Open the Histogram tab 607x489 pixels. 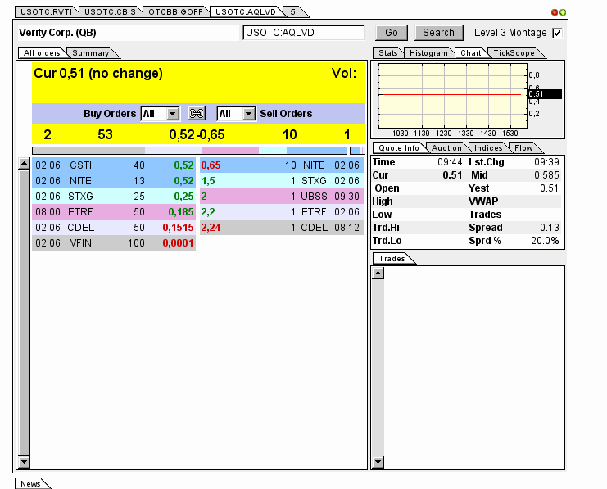(x=428, y=53)
